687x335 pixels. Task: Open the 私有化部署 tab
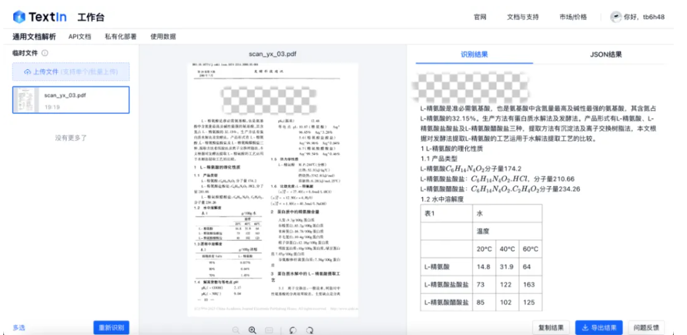[x=121, y=37]
